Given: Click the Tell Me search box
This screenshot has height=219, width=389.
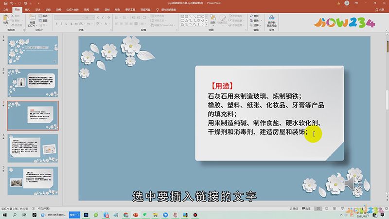Looking at the screenshot, I should [166, 10].
